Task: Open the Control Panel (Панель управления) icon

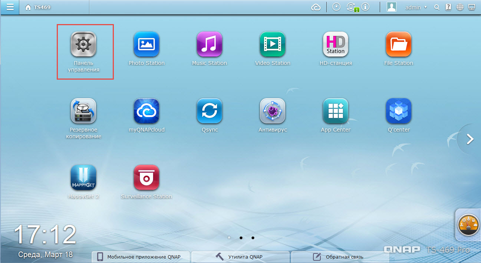Action: click(x=83, y=45)
